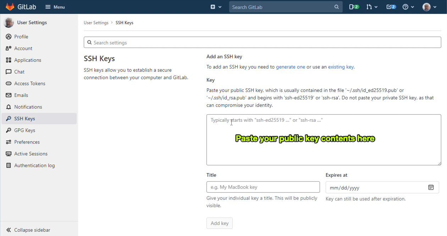Click the Emails envelope icon
This screenshot has width=447, height=236.
(x=8, y=95)
